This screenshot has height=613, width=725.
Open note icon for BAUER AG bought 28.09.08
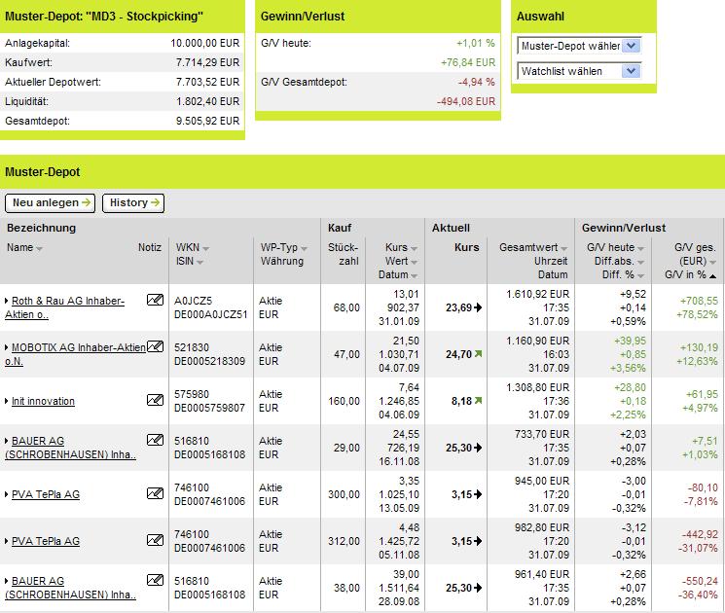155,580
